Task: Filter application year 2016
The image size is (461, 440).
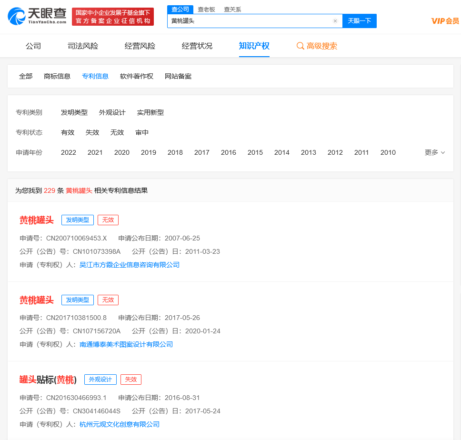Action: (x=229, y=152)
